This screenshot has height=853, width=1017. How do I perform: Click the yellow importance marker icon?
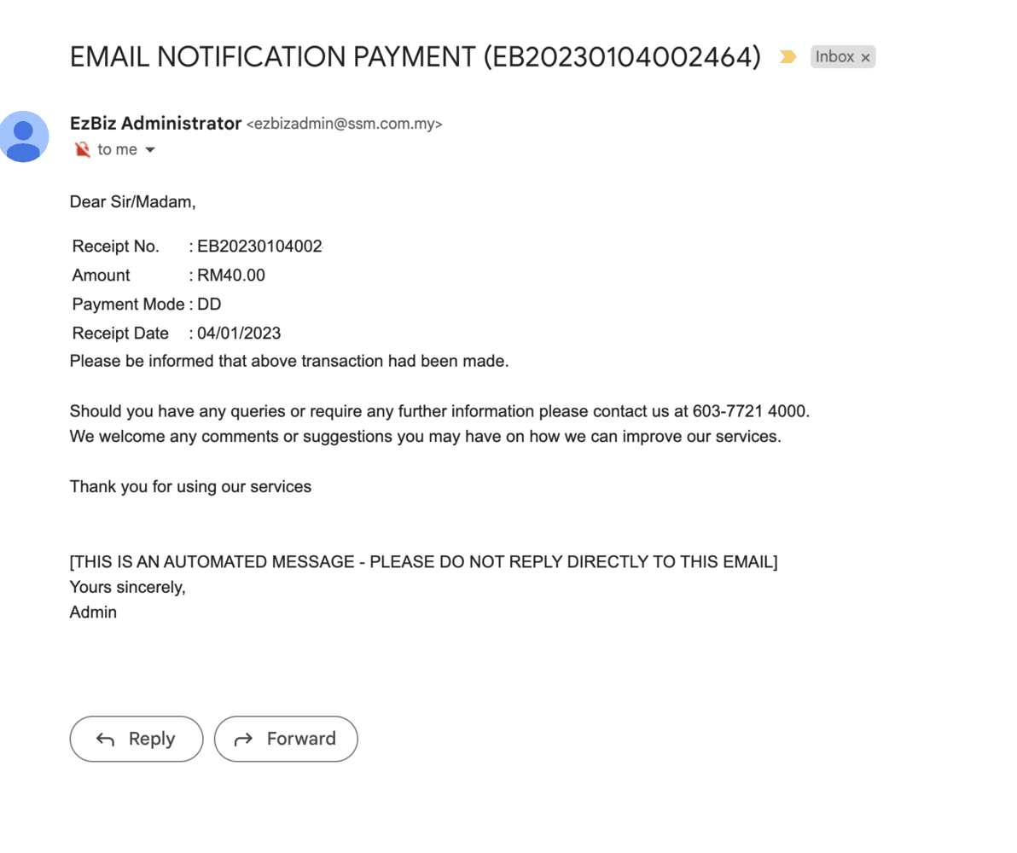pos(787,57)
